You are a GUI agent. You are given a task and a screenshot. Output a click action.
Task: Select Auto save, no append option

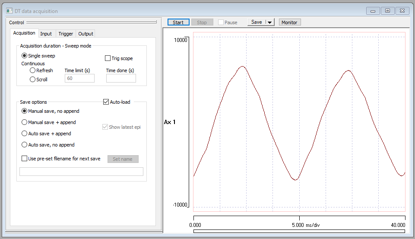tap(25, 145)
